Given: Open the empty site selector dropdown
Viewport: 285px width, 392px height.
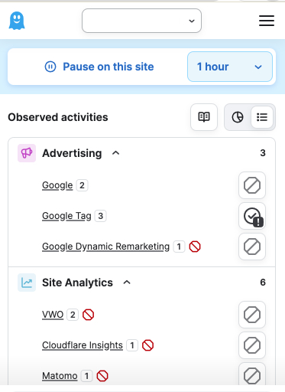Looking at the screenshot, I should (x=141, y=21).
